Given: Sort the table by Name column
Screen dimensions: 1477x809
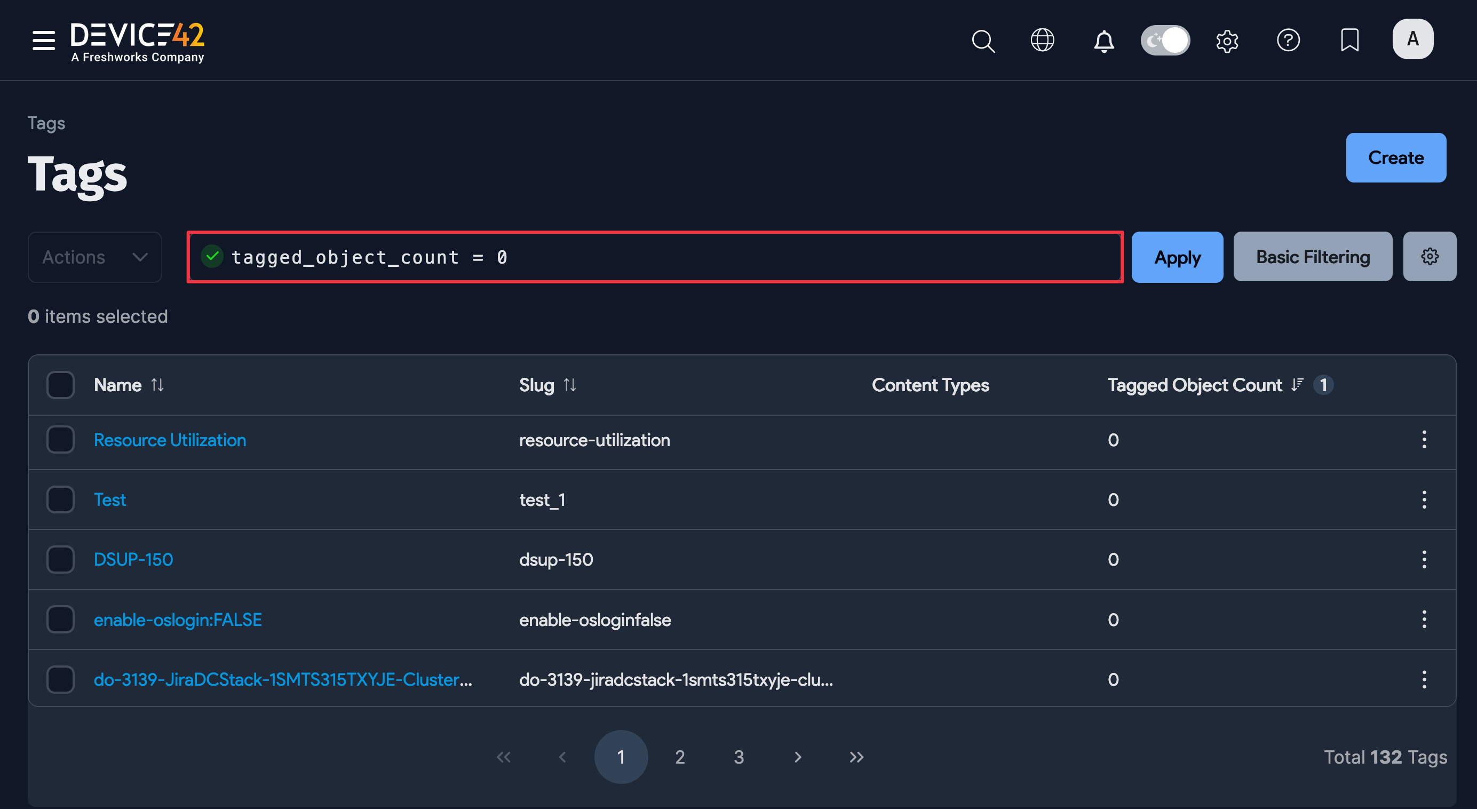Looking at the screenshot, I should [x=157, y=385].
